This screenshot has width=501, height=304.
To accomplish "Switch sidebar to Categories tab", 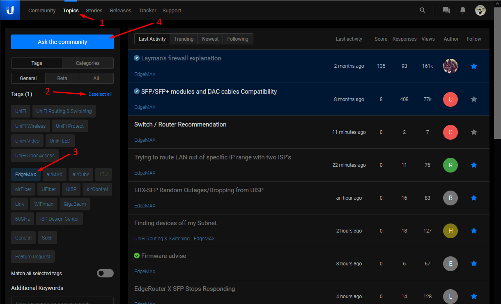I will tap(88, 63).
